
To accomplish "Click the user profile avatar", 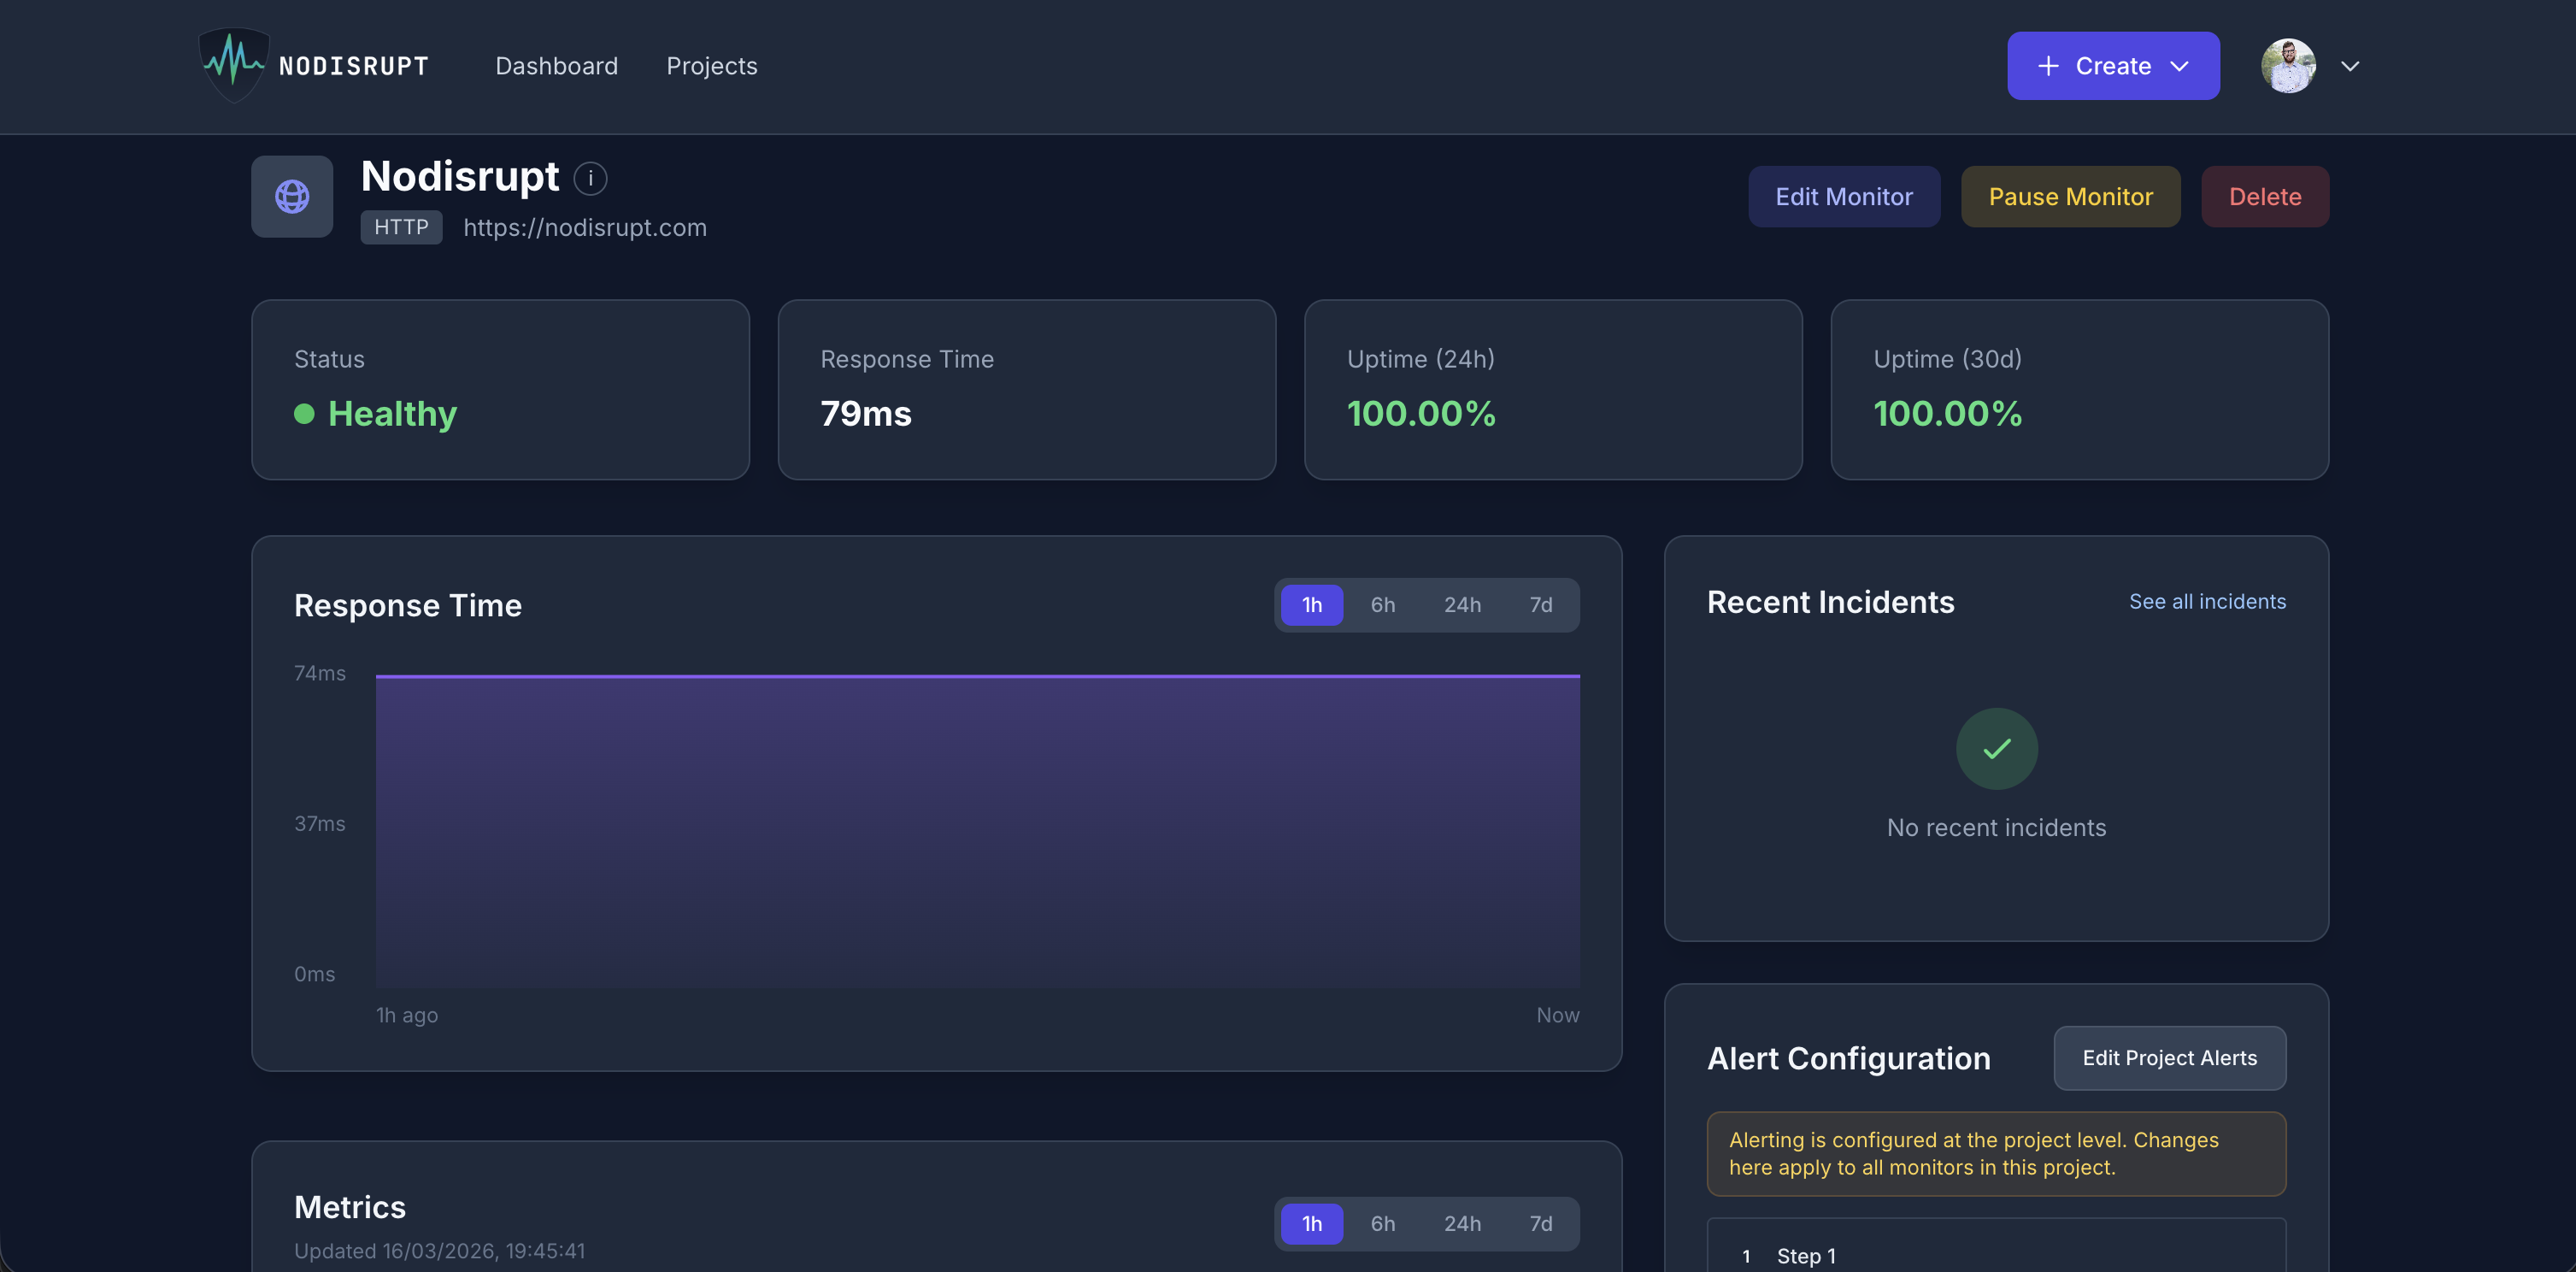I will (x=2289, y=66).
